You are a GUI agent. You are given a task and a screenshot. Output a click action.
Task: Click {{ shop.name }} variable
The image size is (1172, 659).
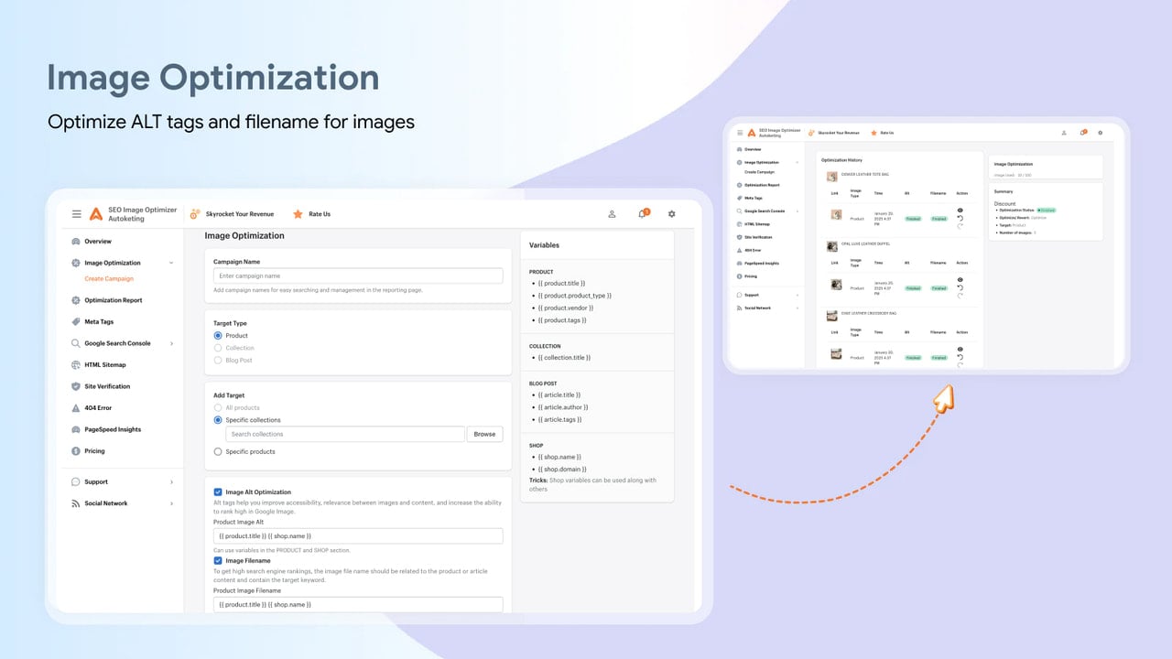pos(559,457)
